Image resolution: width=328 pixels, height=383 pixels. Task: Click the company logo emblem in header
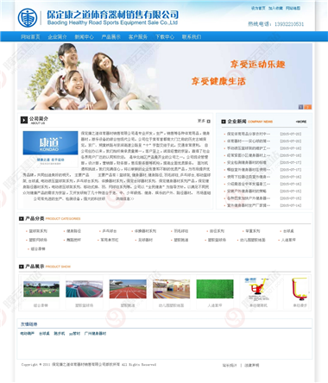click(x=28, y=17)
